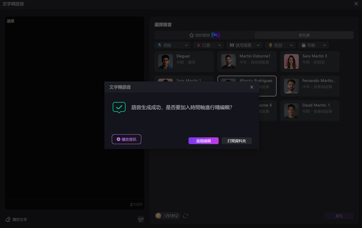Pick the Fernando Martin voice card
The image size is (362, 228).
click(310, 86)
